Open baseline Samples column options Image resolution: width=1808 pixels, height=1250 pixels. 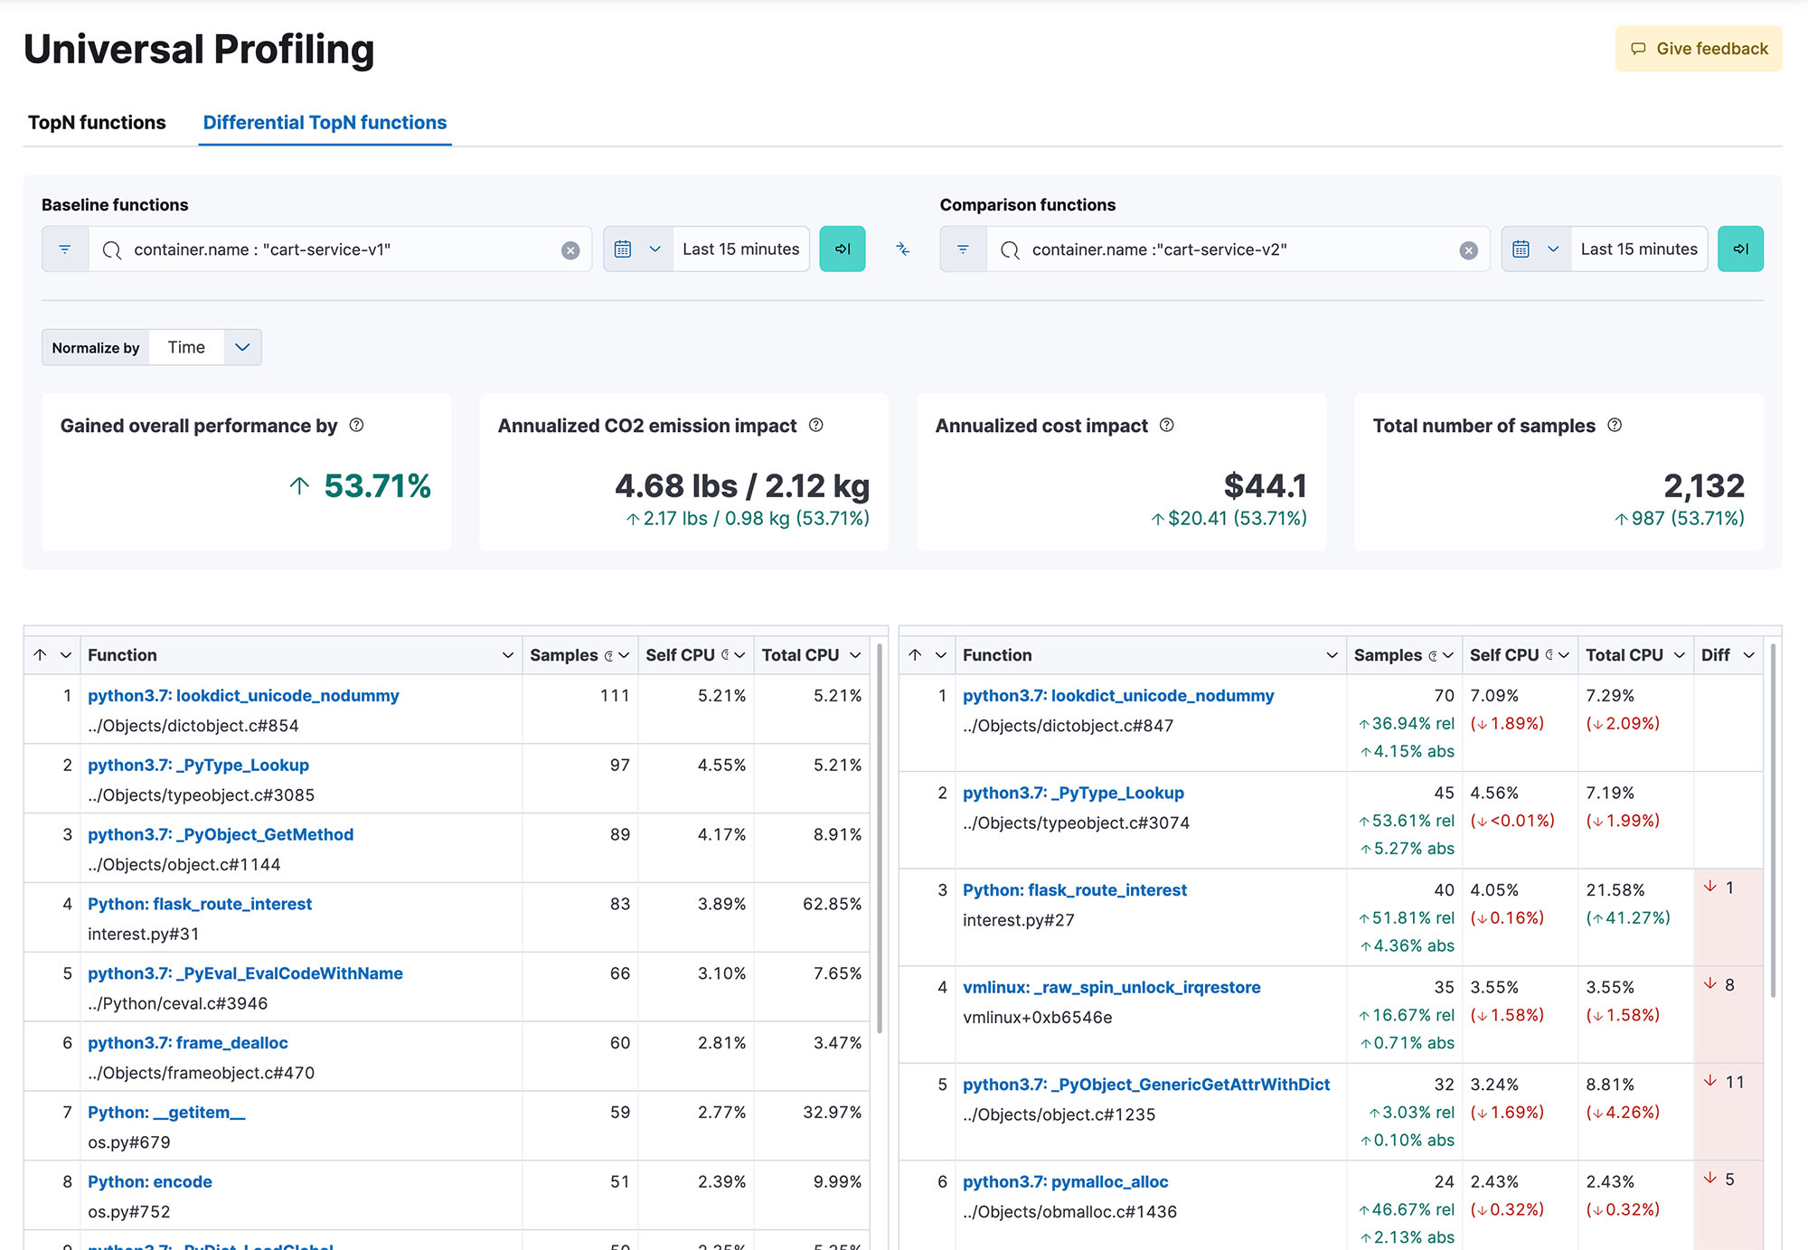(x=624, y=655)
